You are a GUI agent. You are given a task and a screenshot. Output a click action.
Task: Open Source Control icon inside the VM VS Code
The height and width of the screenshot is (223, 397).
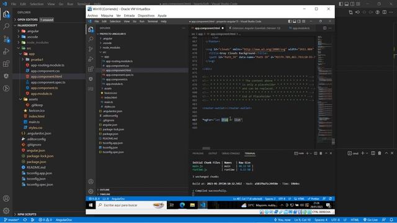point(91,49)
